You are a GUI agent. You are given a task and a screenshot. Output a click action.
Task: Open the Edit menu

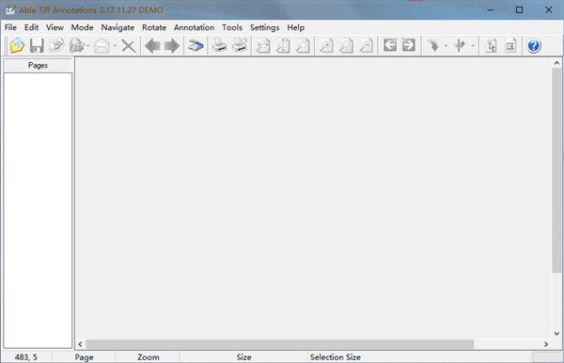31,27
